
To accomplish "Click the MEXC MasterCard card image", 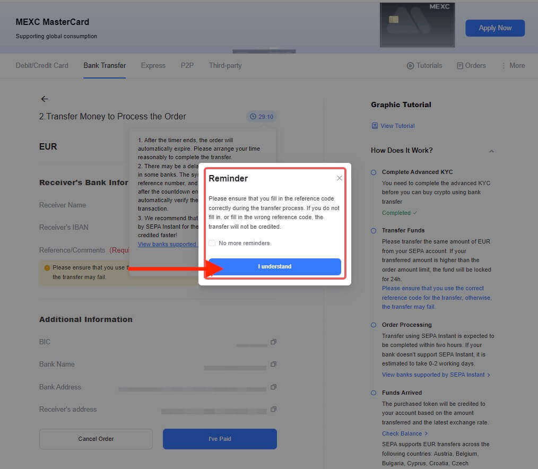I will (417, 25).
